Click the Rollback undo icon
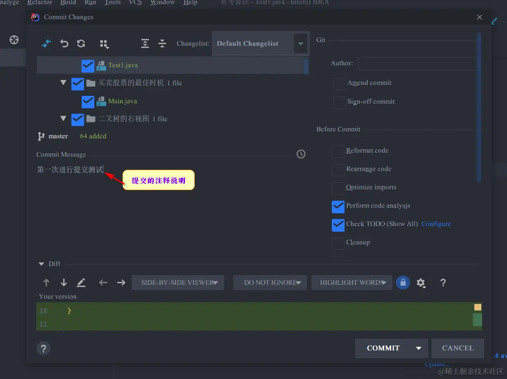The height and width of the screenshot is (379, 507). (64, 43)
